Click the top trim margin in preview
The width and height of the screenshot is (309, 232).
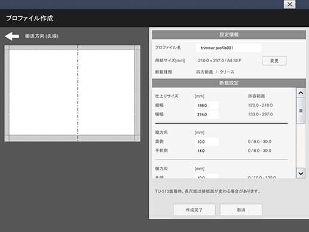(x=72, y=48)
